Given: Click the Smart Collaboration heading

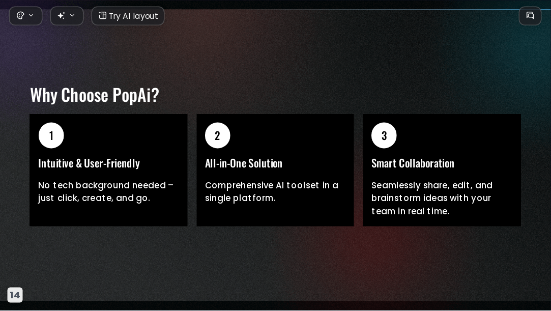Looking at the screenshot, I should coord(413,163).
